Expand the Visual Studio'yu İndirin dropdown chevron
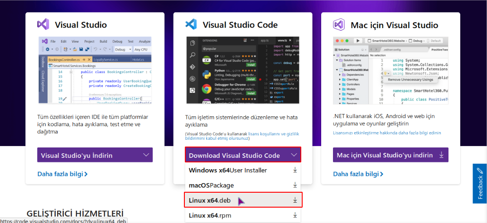Screen dimensions: 487x223 tap(146, 155)
